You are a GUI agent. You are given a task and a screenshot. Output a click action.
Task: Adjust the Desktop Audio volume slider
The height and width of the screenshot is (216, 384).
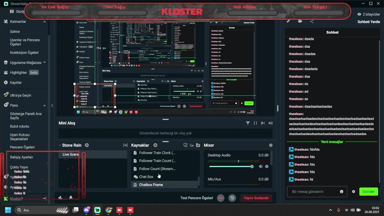pos(231,166)
